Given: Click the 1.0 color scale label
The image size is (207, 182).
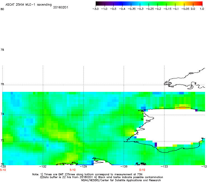Looking at the screenshot, I should [202, 9].
